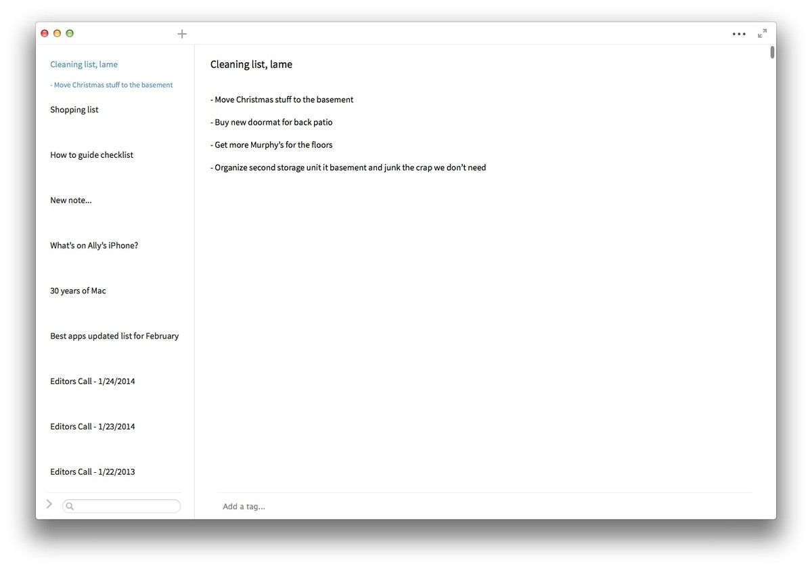This screenshot has height=569, width=812.
Task: Select the Editors Call - 1/23/2014 note
Action: [x=93, y=426]
